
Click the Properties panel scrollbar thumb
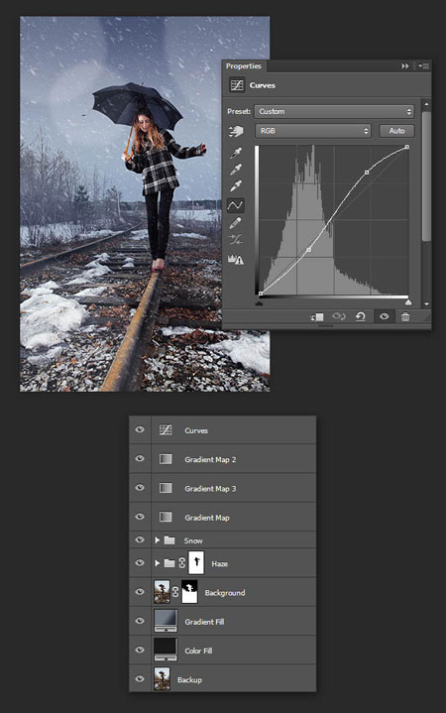point(426,176)
